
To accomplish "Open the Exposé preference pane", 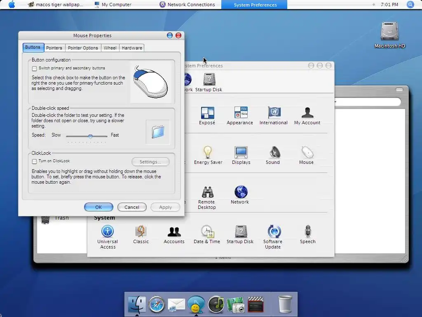I will click(x=207, y=116).
